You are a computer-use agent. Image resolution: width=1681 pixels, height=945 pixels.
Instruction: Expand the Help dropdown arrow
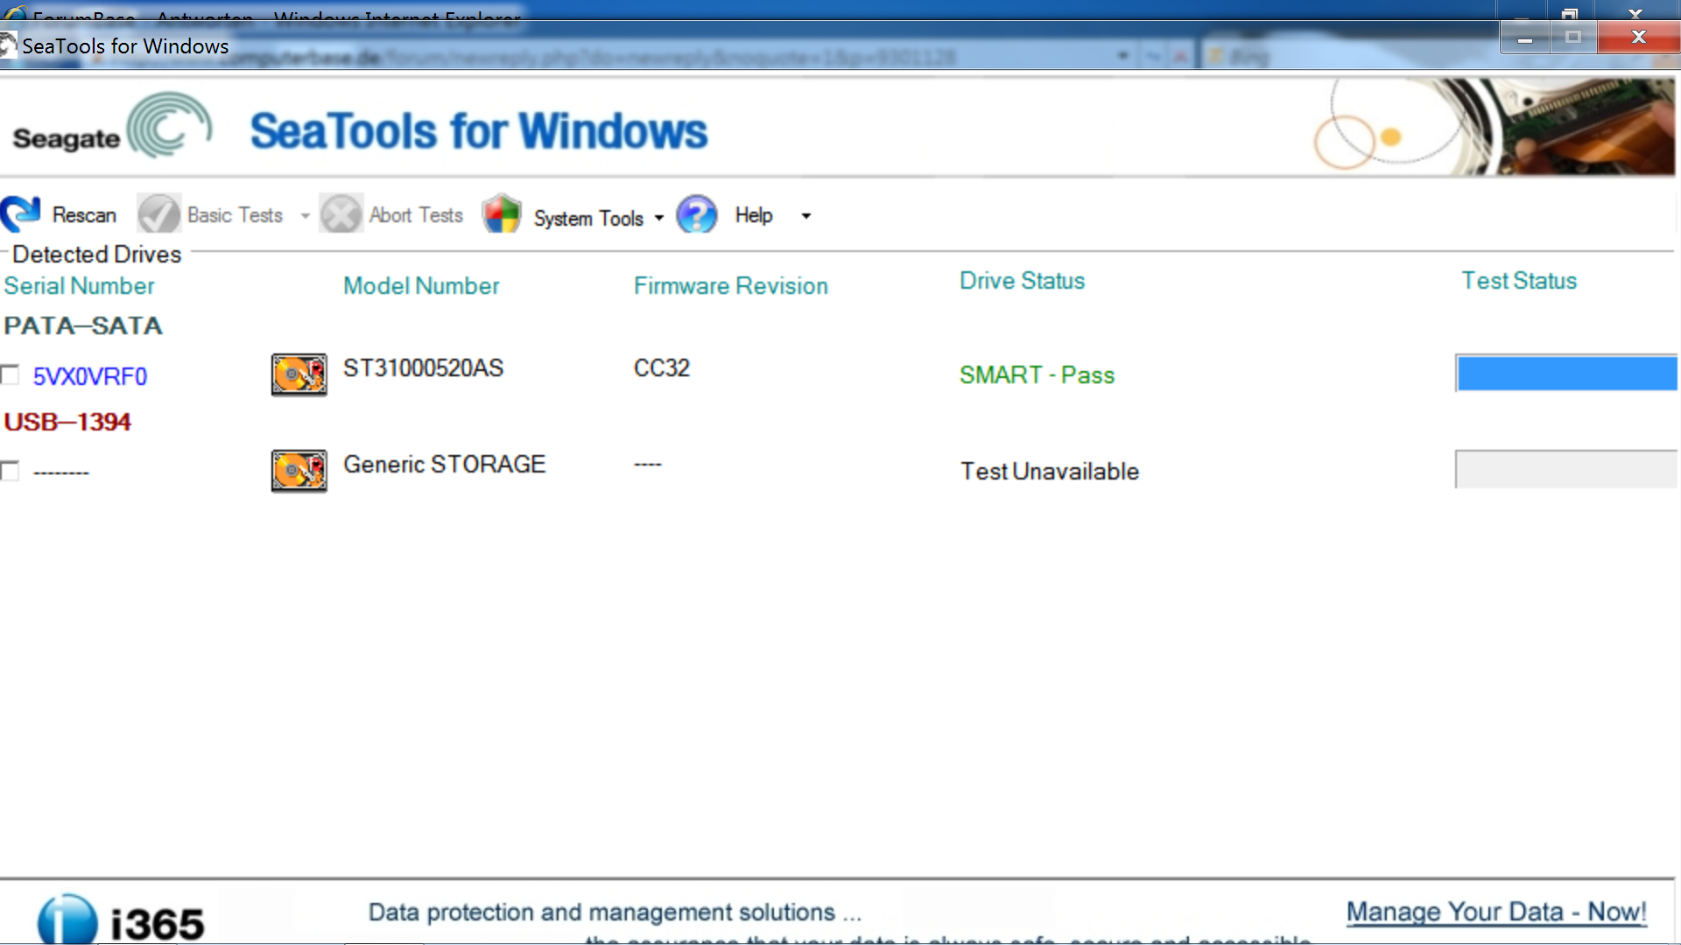coord(805,216)
